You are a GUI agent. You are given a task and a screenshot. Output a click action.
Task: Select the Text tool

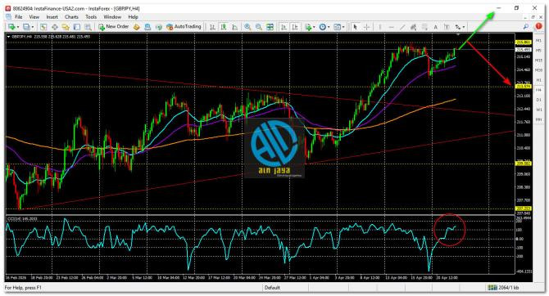tap(436, 27)
